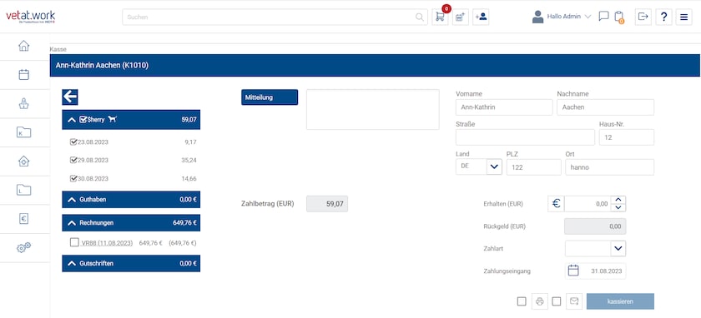Click into the Mitteilung text area
The height and width of the screenshot is (318, 701).
[x=373, y=109]
